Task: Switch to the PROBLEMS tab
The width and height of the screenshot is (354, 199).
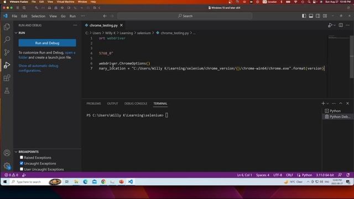Action: (93, 103)
